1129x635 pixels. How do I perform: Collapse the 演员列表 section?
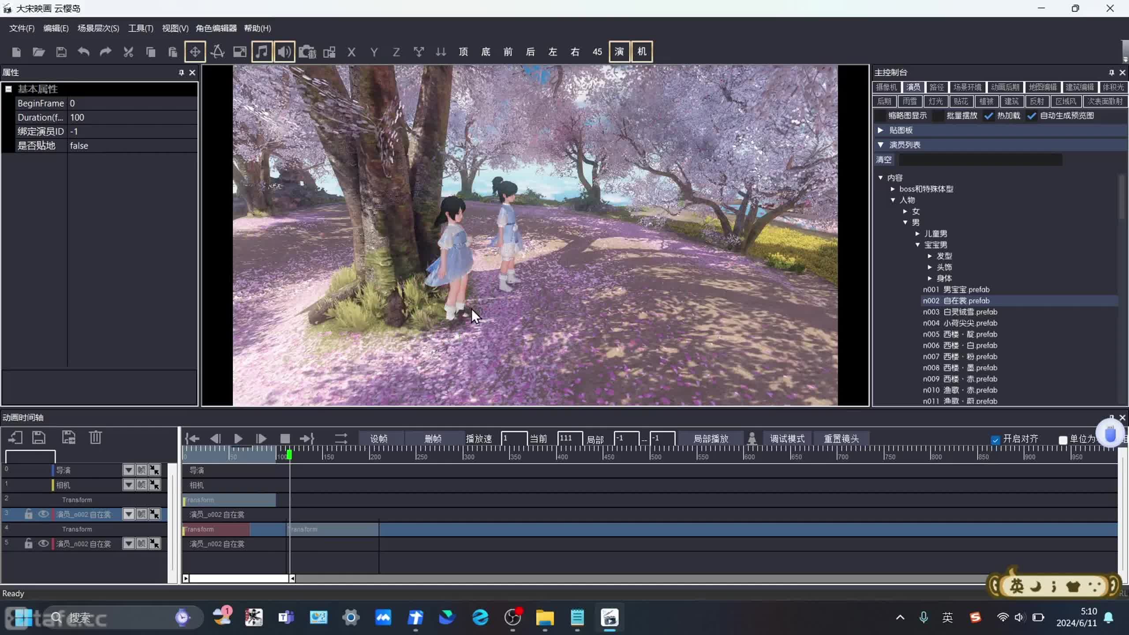click(881, 145)
